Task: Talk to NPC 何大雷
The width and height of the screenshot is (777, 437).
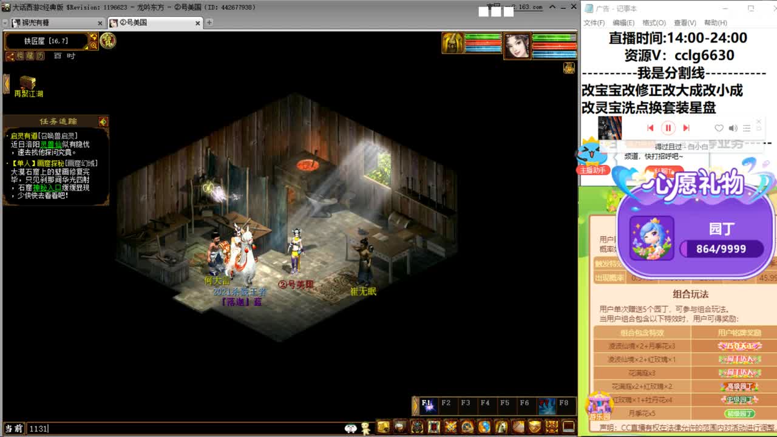Action: [215, 254]
